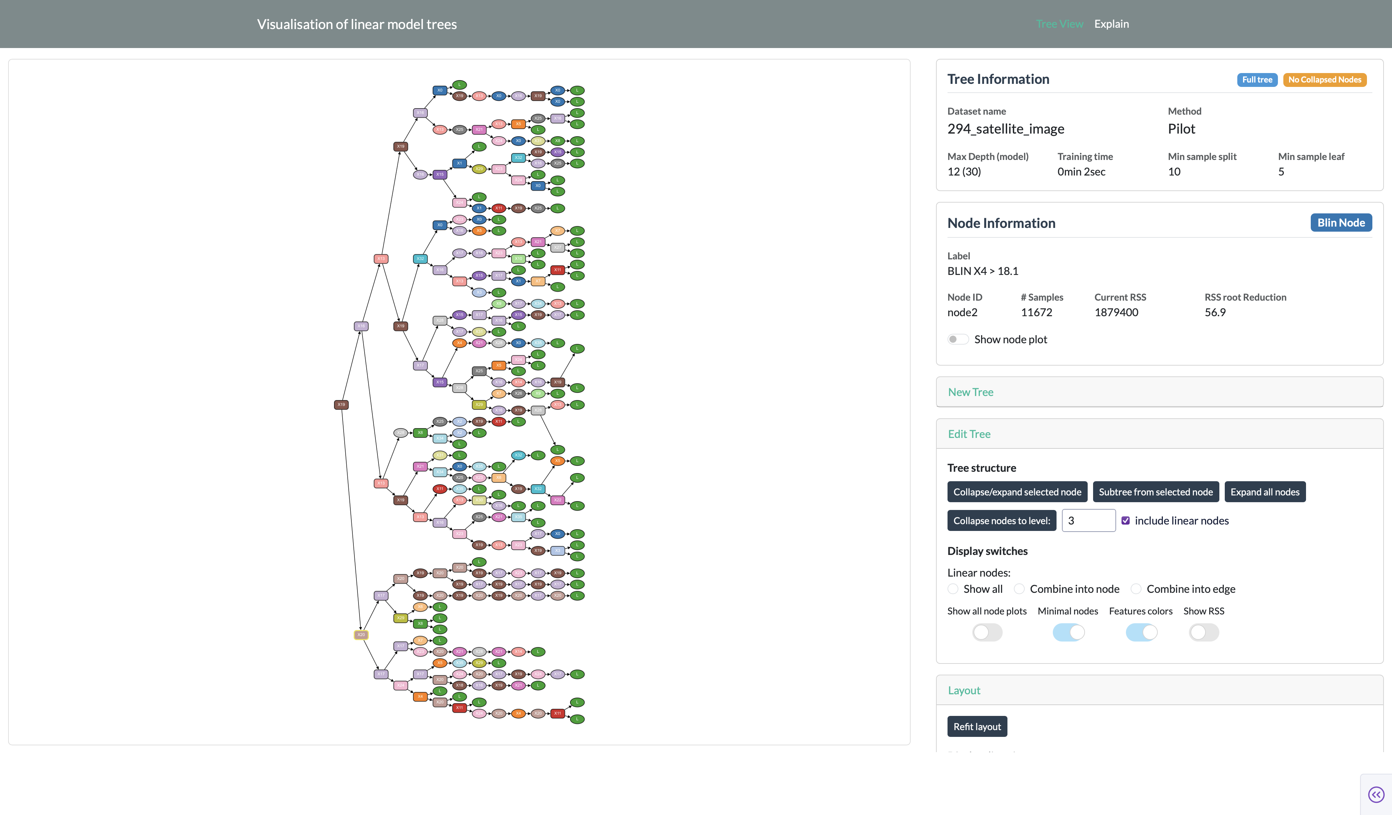This screenshot has height=815, width=1392.
Task: Select the X18 node in the tree
Action: [x=459, y=685]
